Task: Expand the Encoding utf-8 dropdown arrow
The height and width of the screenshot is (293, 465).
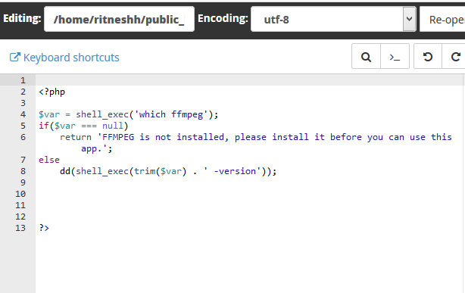Action: (409, 19)
